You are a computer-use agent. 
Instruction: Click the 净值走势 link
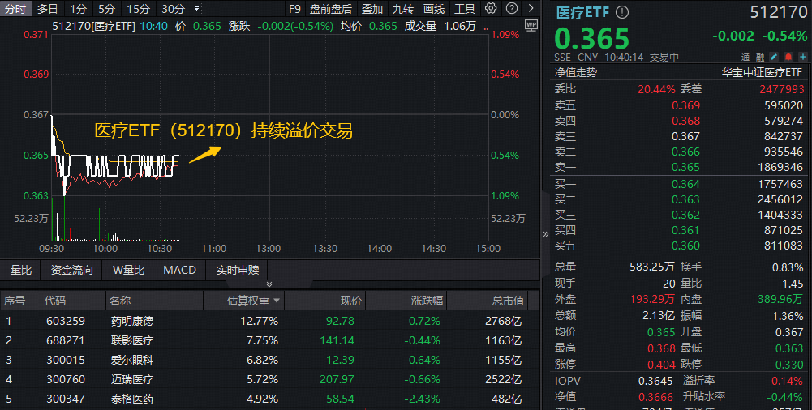click(575, 72)
